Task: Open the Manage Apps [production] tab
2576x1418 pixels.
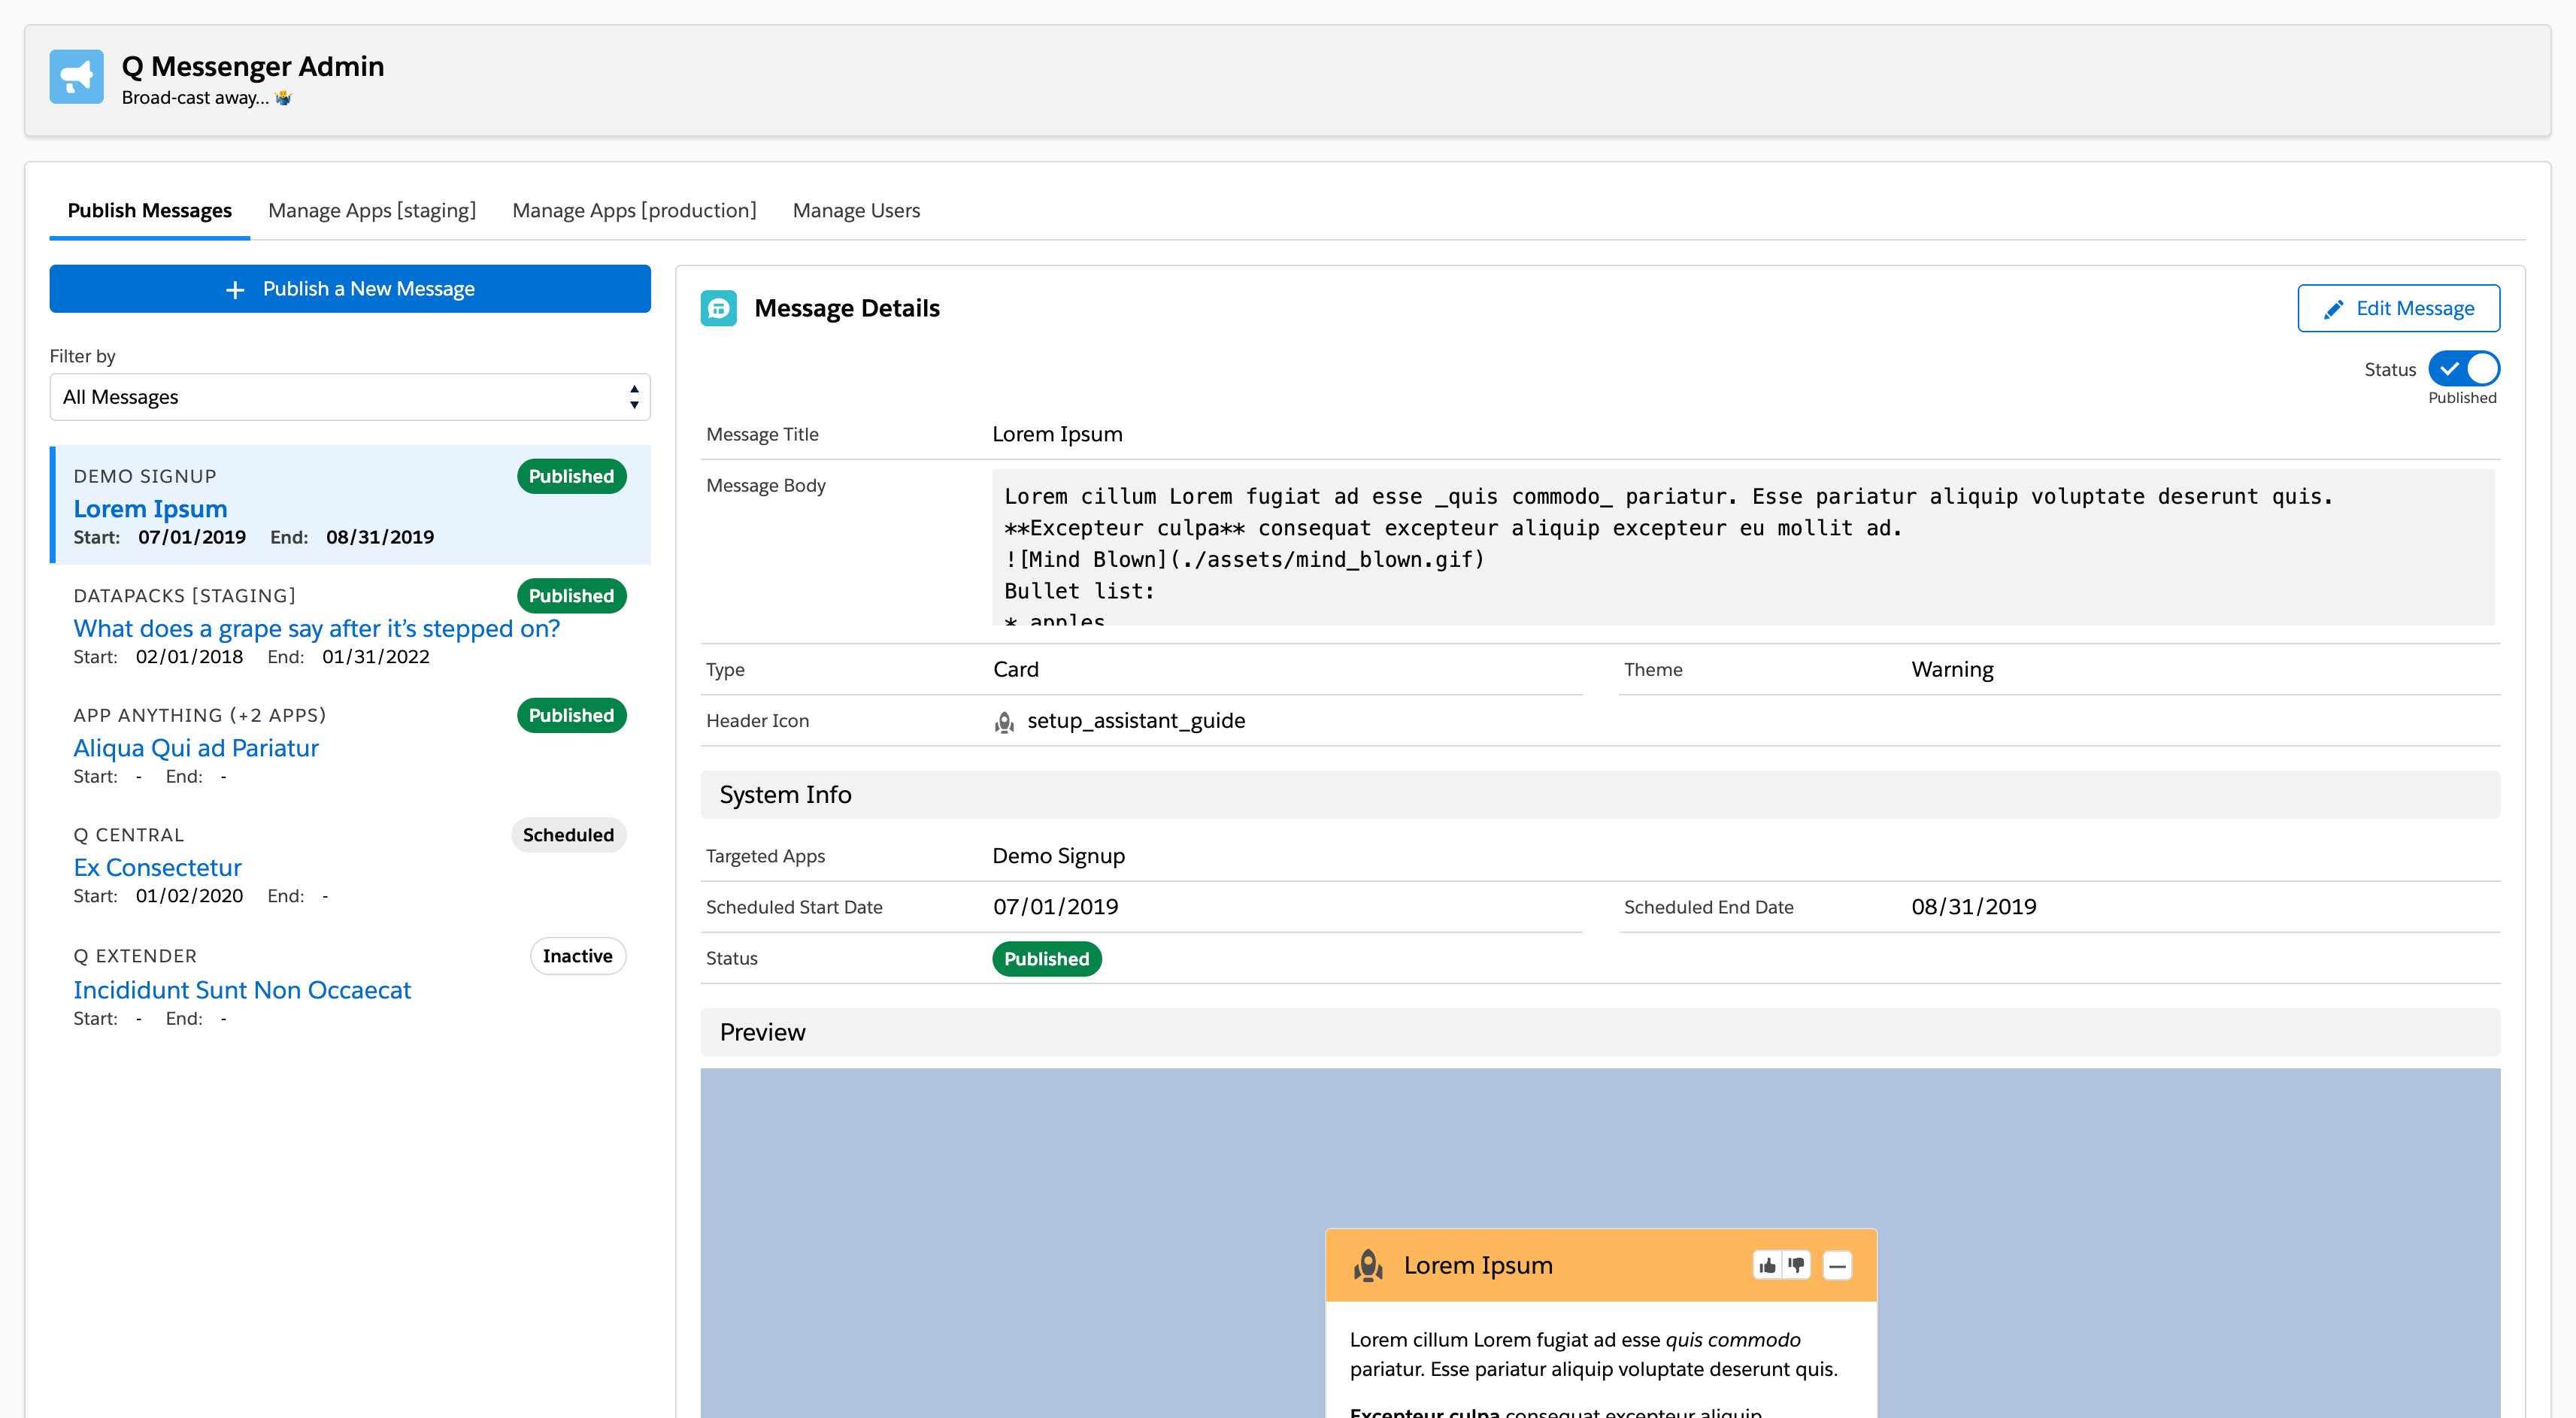Action: [634, 210]
